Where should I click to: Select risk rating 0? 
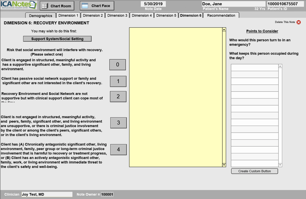pos(117,65)
